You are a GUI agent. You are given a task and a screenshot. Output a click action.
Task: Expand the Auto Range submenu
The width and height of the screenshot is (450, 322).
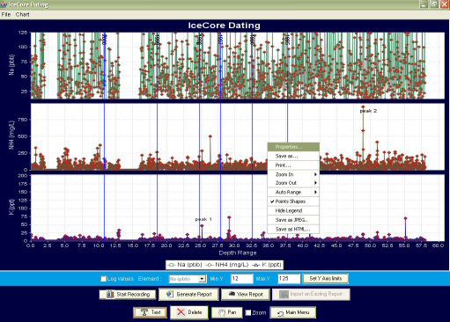coord(293,193)
